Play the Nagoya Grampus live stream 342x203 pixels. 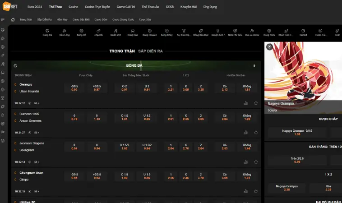pos(269,46)
